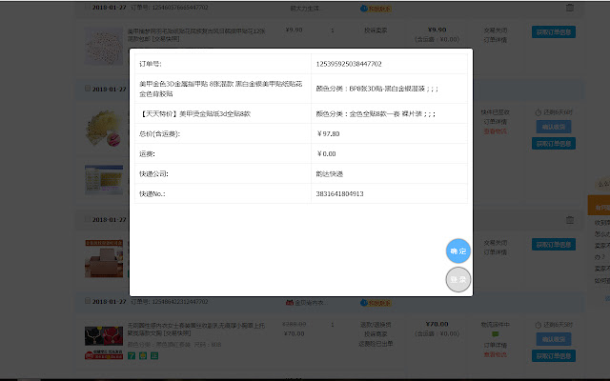Click green 正 badge under lingerie order
The height and width of the screenshot is (381, 610).
[x=154, y=355]
